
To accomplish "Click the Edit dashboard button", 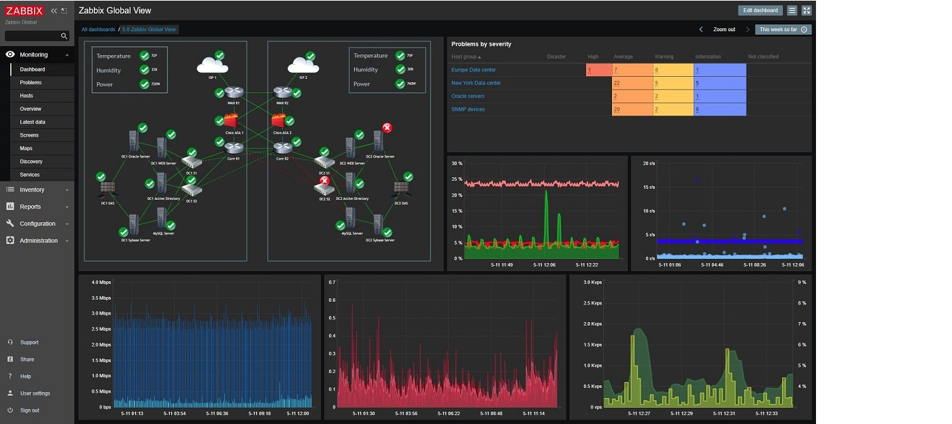I will [x=760, y=10].
